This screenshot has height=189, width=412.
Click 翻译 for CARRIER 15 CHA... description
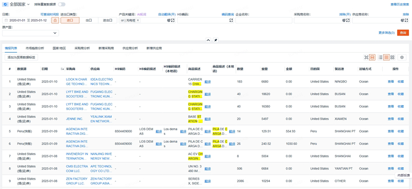point(208,82)
